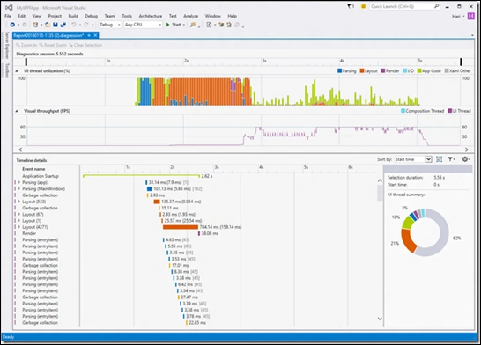Click in the Quick Launch search box
The width and height of the screenshot is (481, 345).
402,6
